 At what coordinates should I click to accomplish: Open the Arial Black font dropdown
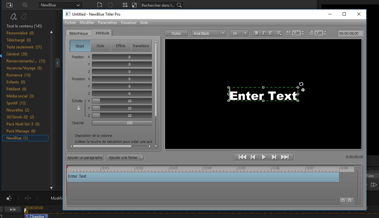[x=223, y=33]
